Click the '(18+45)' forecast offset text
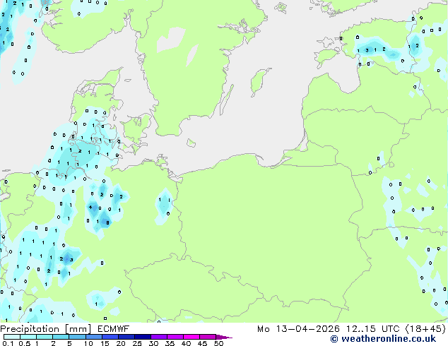The image size is (448, 346). point(425,329)
